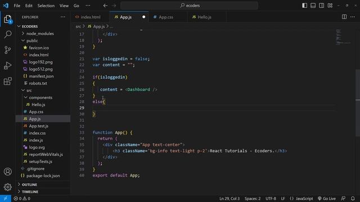The width and height of the screenshot is (360, 202).
Task: Open Extensions view icon
Action: [x=7, y=81]
